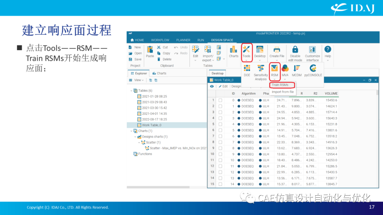This screenshot has width=383, height=215.
Task: Click VOLUME cell 15450.6
Action: (x=331, y=100)
